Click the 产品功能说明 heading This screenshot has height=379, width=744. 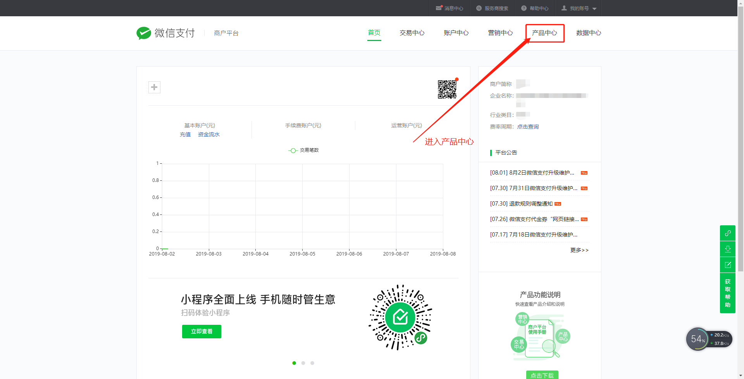point(540,295)
